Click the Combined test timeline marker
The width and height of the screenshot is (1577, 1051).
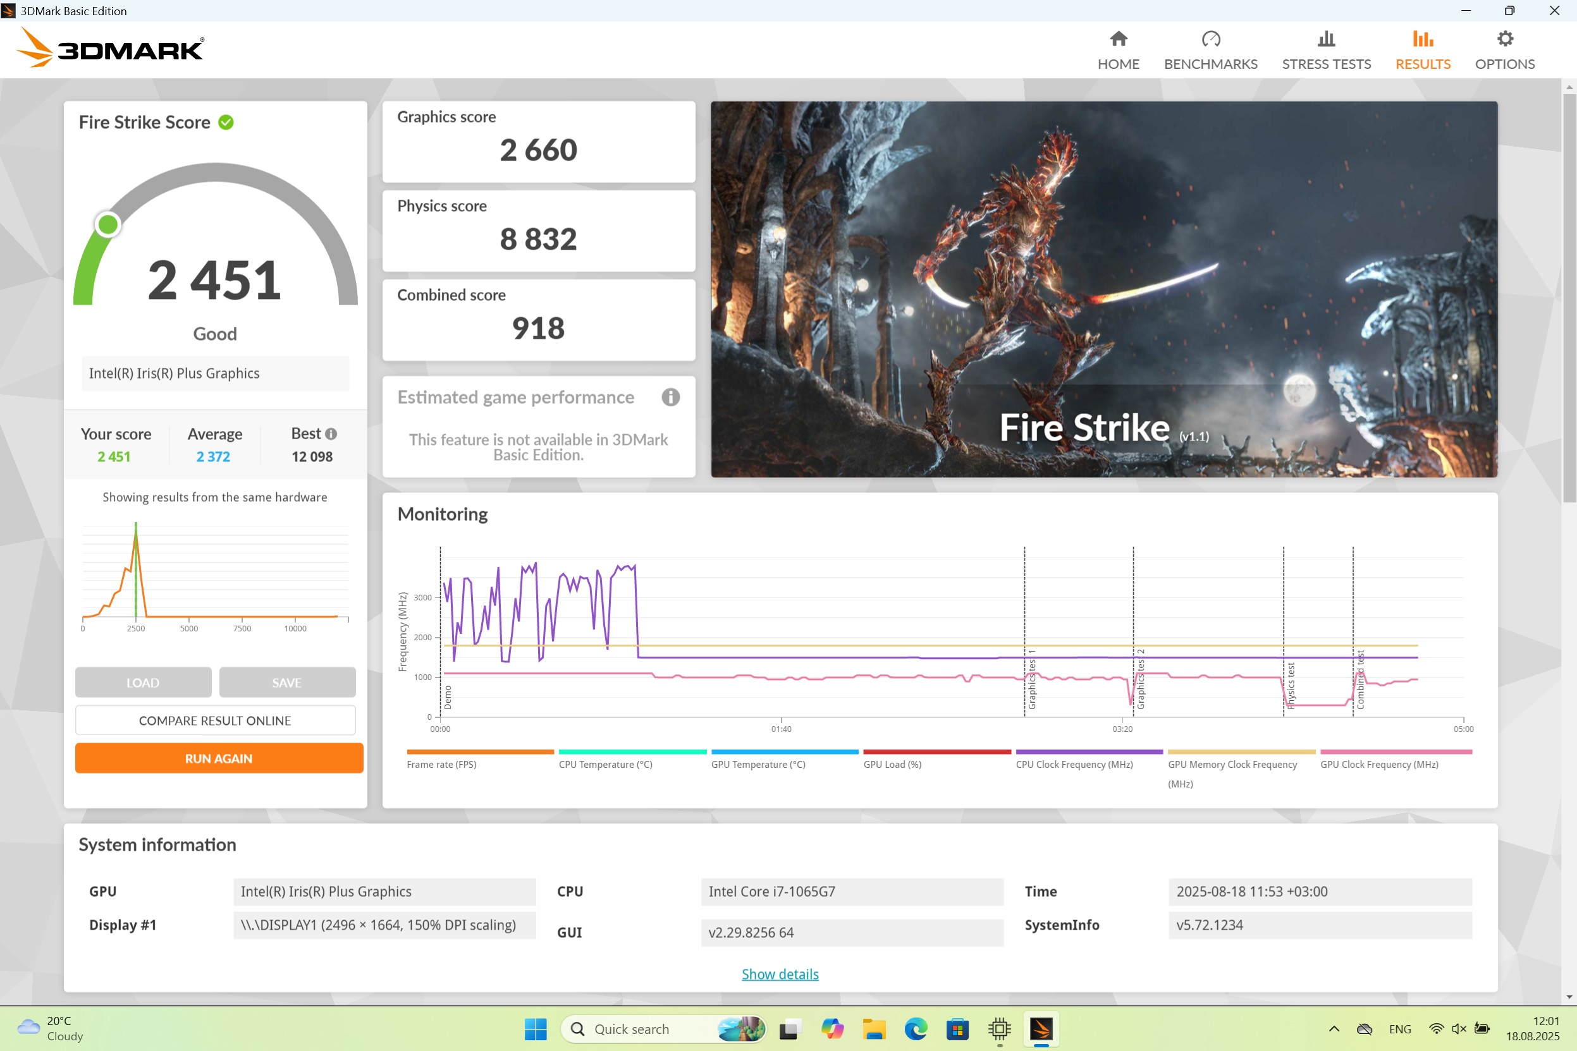[1359, 679]
